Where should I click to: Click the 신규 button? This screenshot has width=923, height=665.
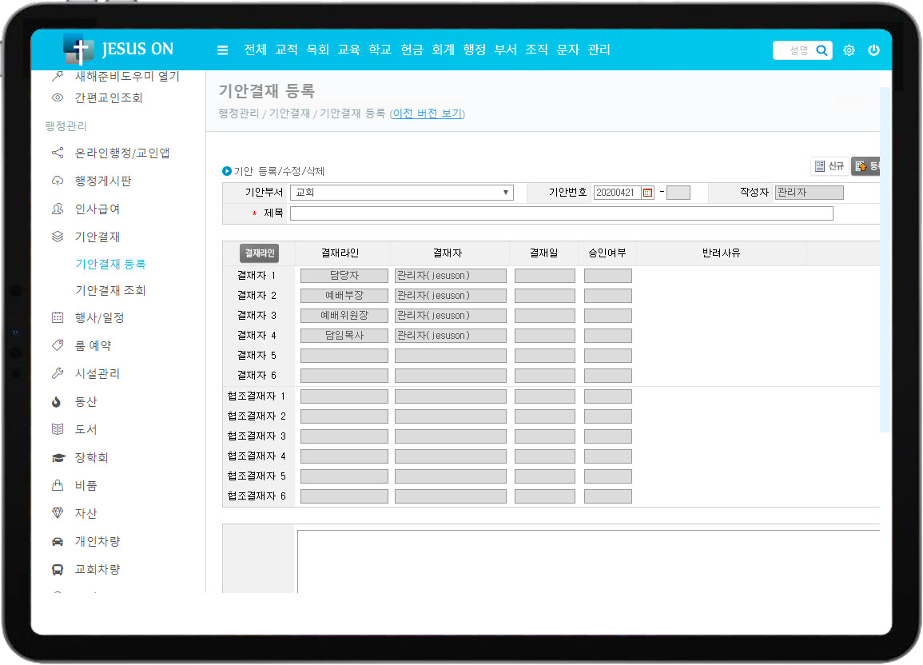(830, 166)
